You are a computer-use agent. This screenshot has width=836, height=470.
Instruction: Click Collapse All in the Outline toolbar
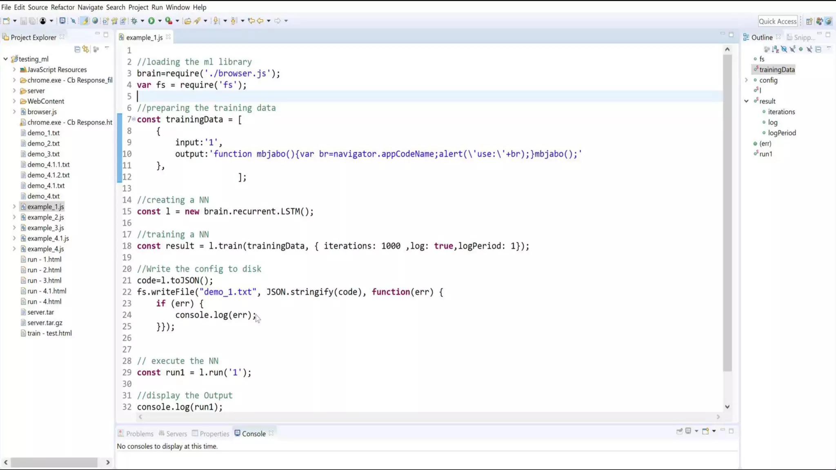[x=818, y=49]
